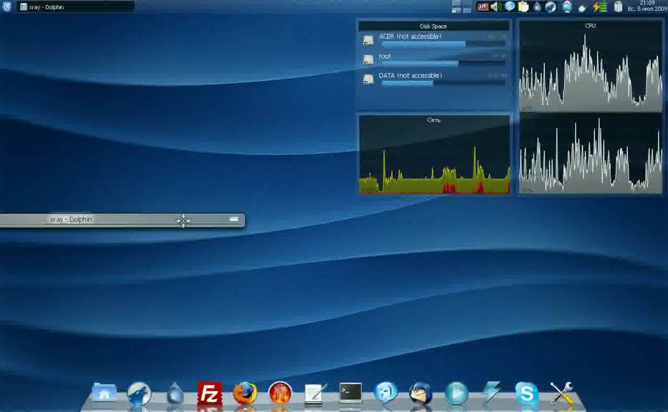Open the Klipper clipboard tray icon
The height and width of the screenshot is (412, 668).
pyautogui.click(x=523, y=7)
